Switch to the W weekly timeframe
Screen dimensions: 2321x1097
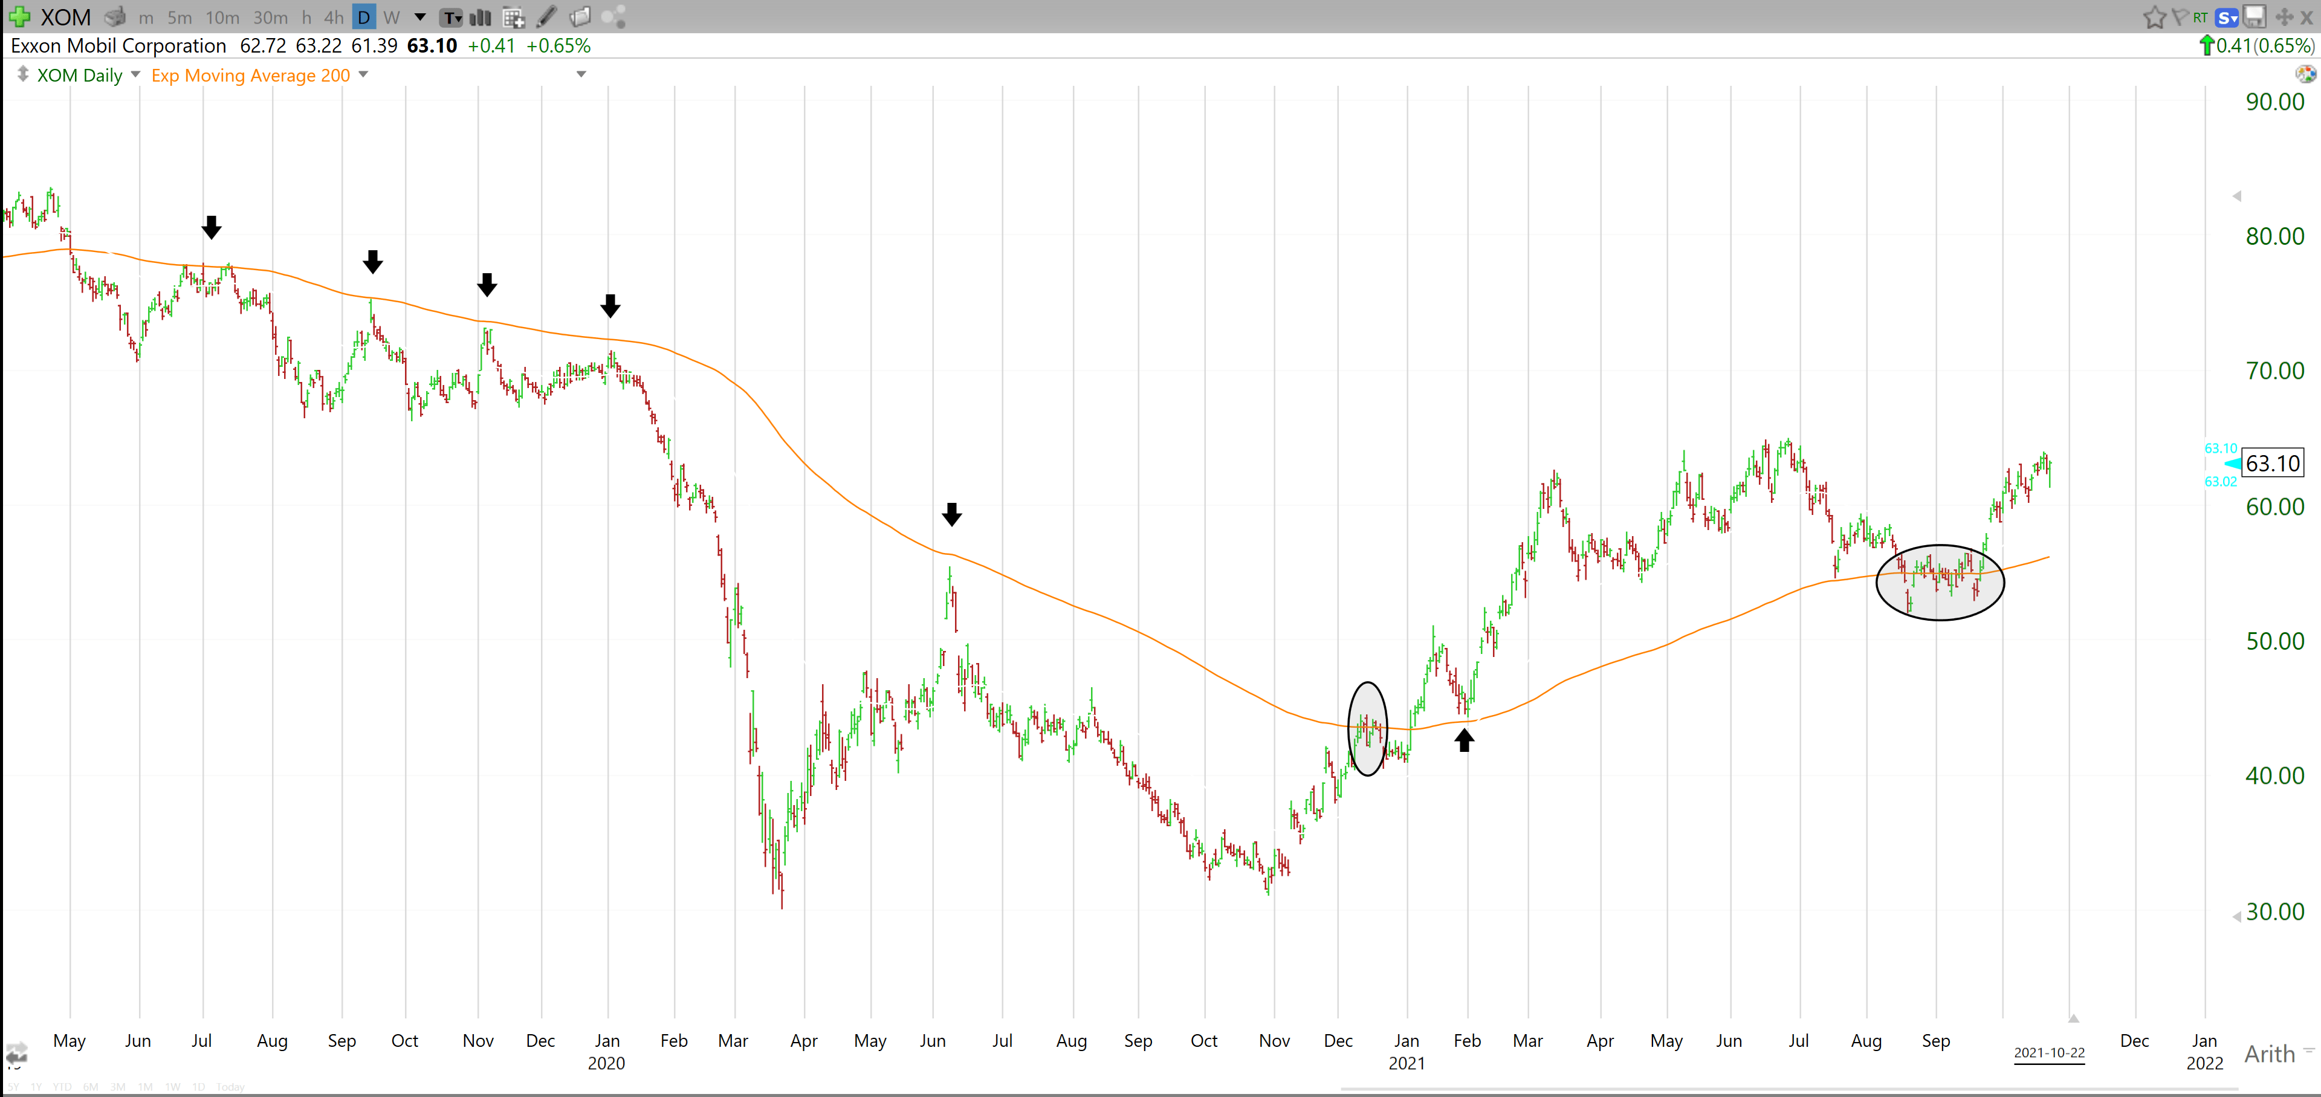click(x=391, y=16)
